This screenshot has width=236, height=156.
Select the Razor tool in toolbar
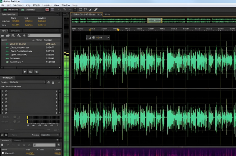[65, 10]
